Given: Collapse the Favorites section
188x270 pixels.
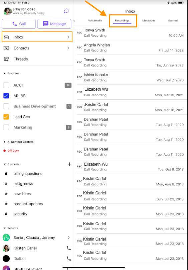Looking at the screenshot, I should (5, 73).
